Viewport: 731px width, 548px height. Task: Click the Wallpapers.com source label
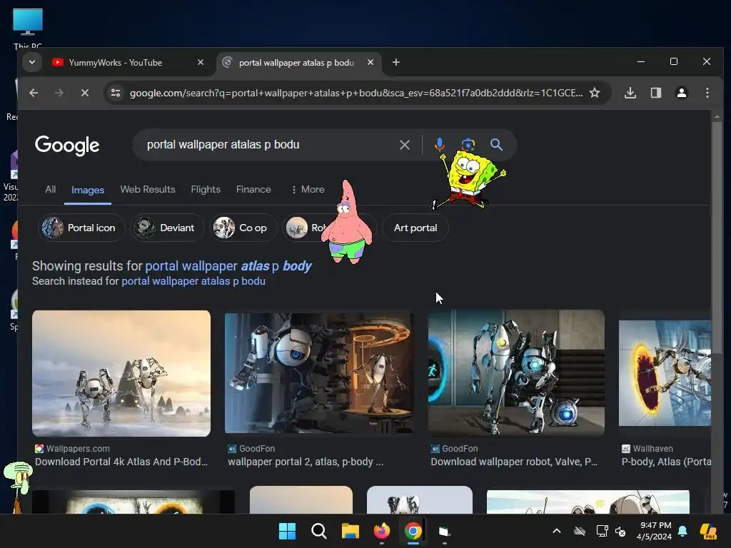[78, 449]
